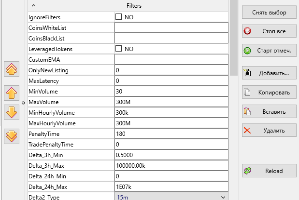Click the move down arrow icon

pos(12,112)
